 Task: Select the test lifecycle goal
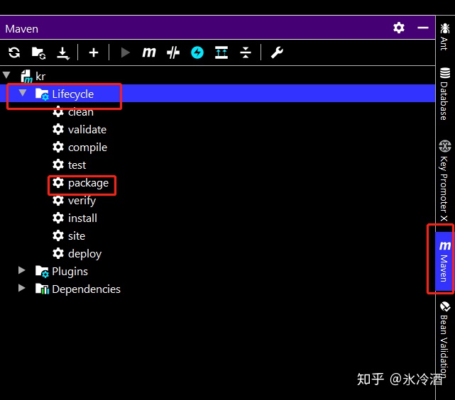tap(69, 165)
